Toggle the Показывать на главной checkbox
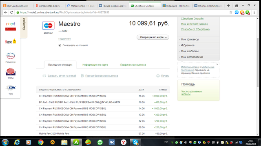The image size is (261, 146). [60, 45]
